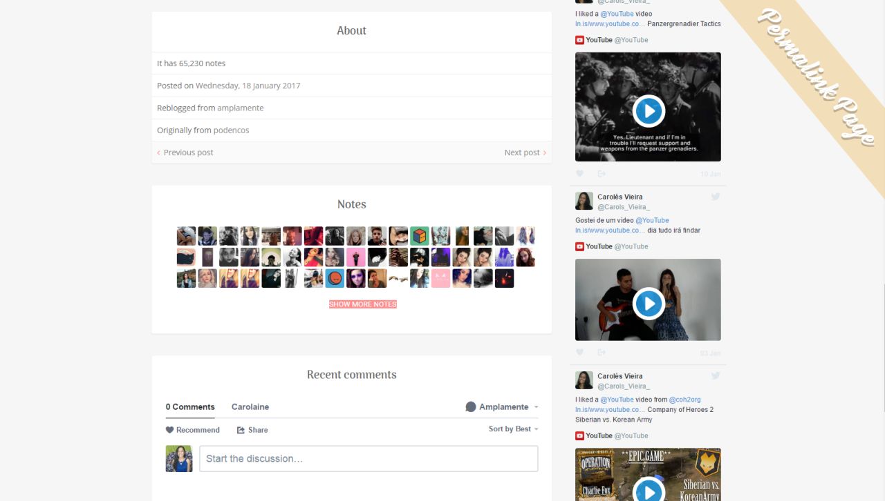The width and height of the screenshot is (885, 501).
Task: Click YouTube logo under Panzergrenadier Tactics text
Action: (579, 40)
